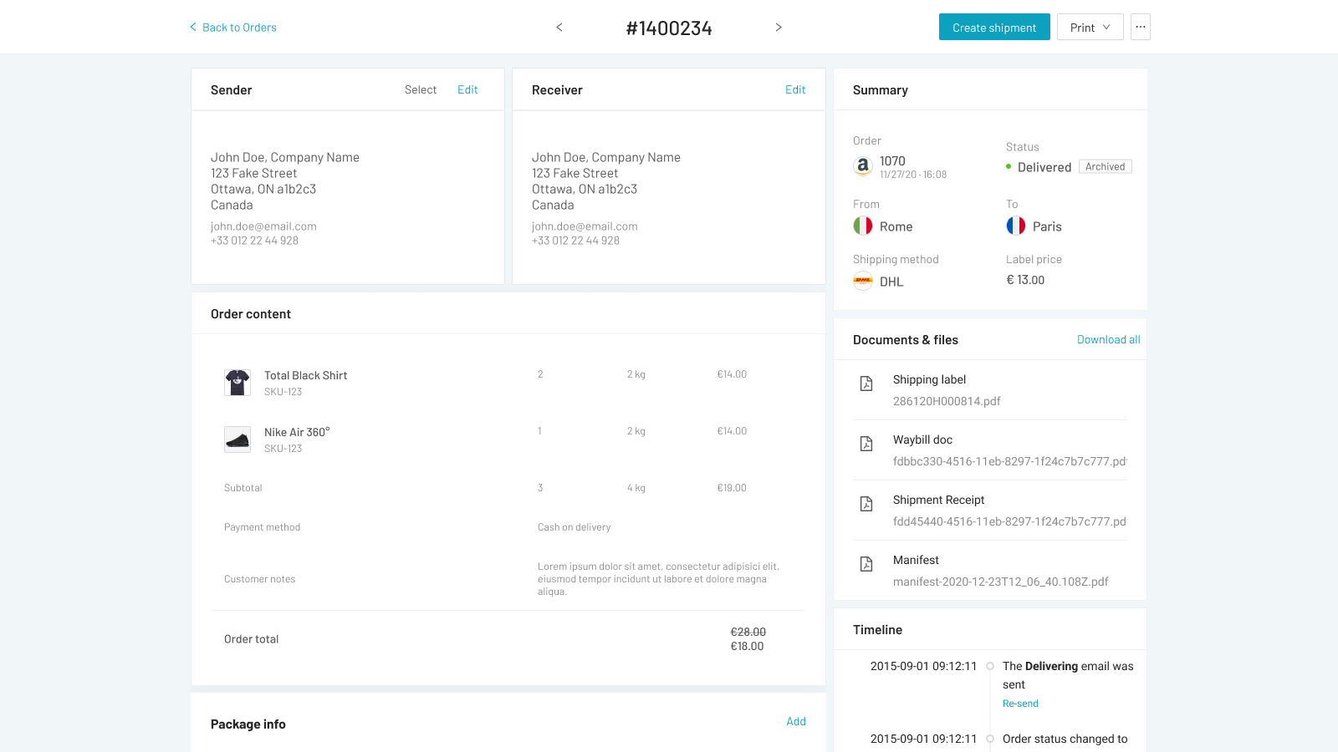Click the DHL shipping method logo
The width and height of the screenshot is (1338, 752).
863,282
